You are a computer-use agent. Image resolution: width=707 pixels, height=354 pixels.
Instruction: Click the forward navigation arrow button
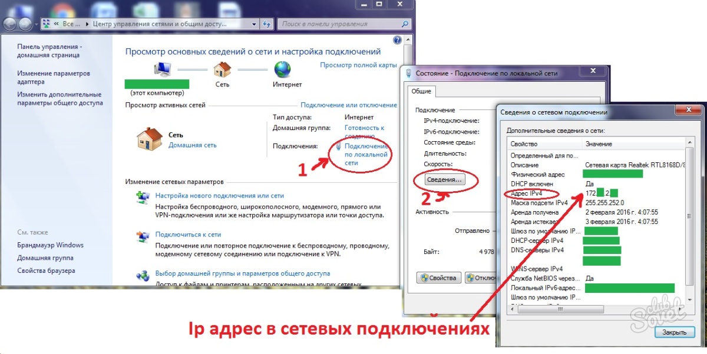(x=25, y=24)
